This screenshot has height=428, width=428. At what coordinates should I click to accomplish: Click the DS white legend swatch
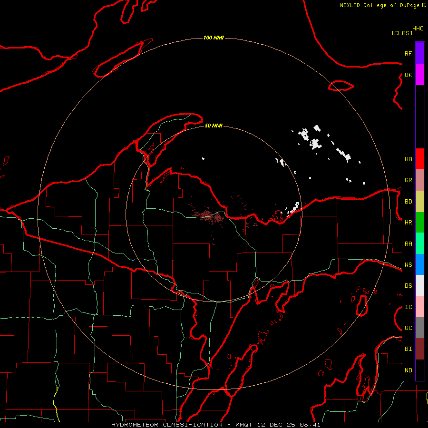pyautogui.click(x=420, y=285)
